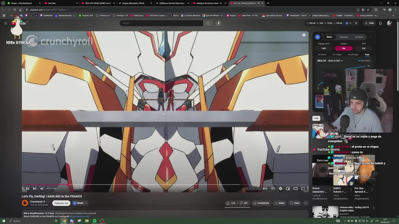Viewport: 399px width, 224px height.
Task: Open the Crunchyroll channel name link
Action: [x=36, y=202]
